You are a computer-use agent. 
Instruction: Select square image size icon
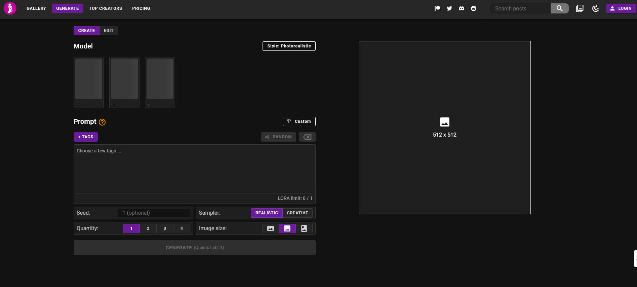click(x=287, y=228)
